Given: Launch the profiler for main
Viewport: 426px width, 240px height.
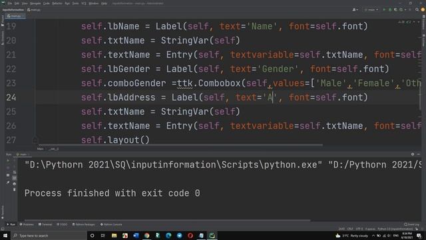Looking at the screenshot, I should tap(401, 9).
